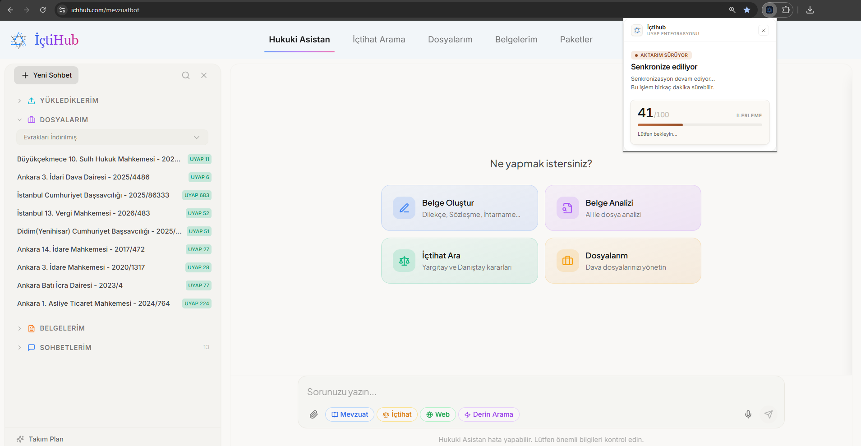The image size is (861, 446).
Task: Switch to Hukuki Asistan tab
Action: 299,40
